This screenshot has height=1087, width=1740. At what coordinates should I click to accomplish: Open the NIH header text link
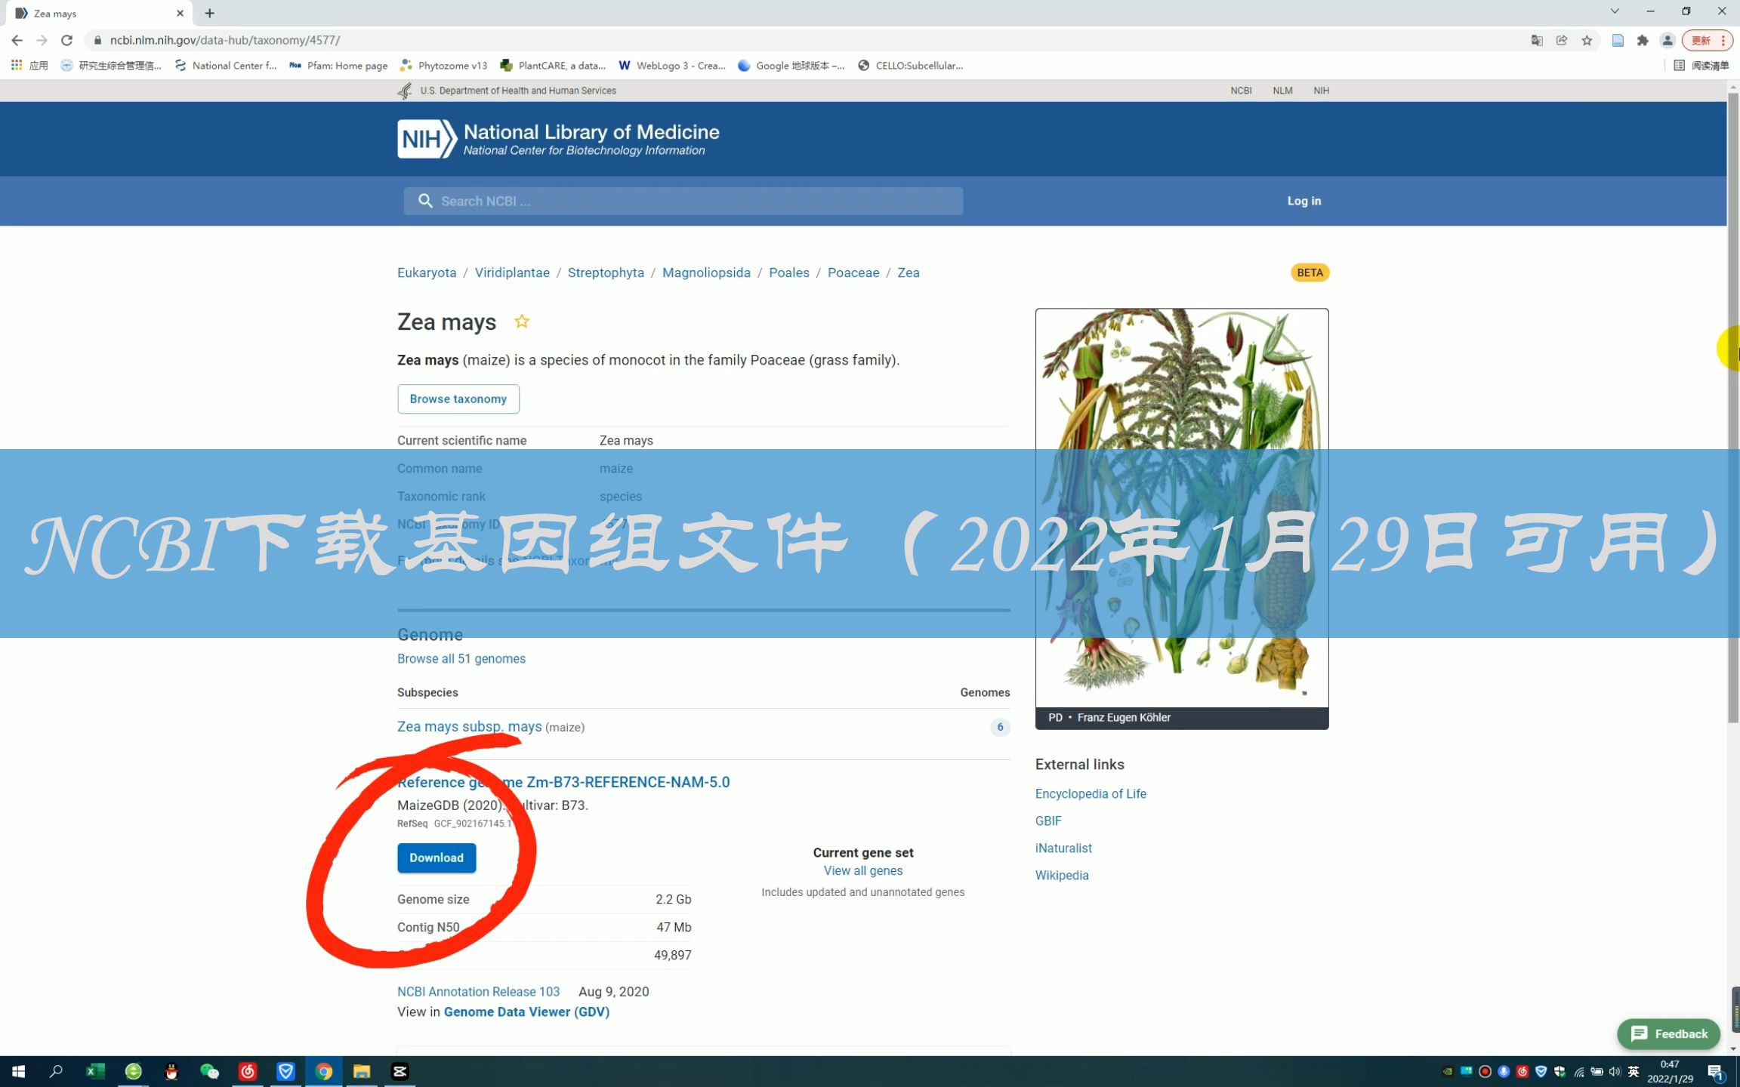pyautogui.click(x=1321, y=91)
